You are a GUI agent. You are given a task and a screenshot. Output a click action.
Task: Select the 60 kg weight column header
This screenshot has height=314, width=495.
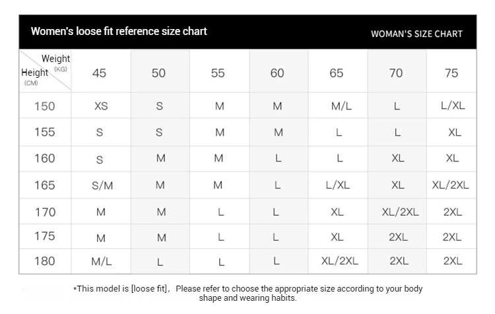point(277,73)
